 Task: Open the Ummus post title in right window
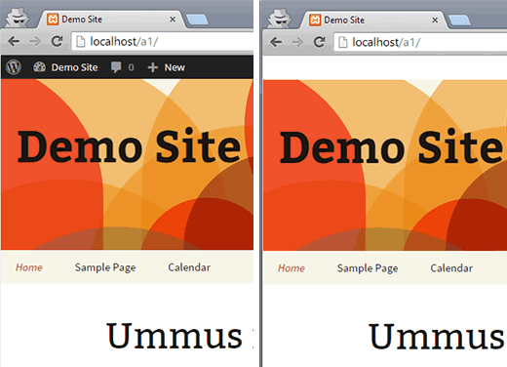coord(438,336)
